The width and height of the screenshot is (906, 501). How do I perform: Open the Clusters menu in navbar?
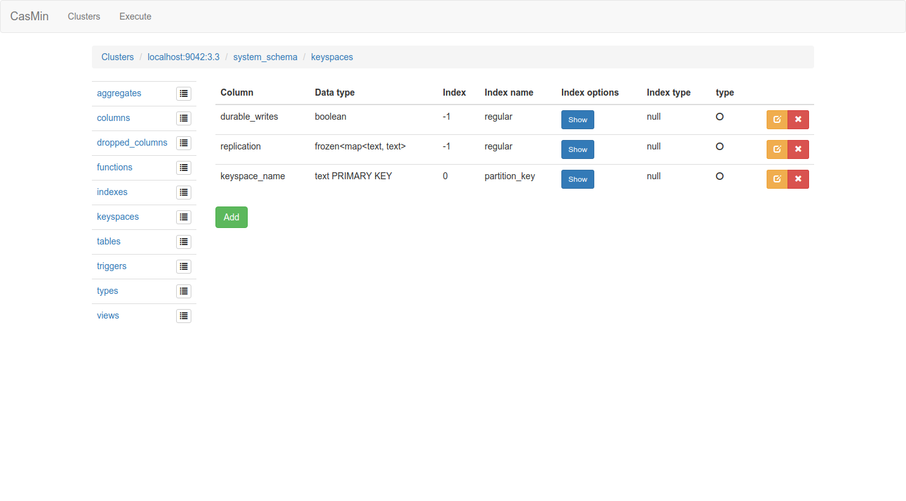(x=84, y=16)
